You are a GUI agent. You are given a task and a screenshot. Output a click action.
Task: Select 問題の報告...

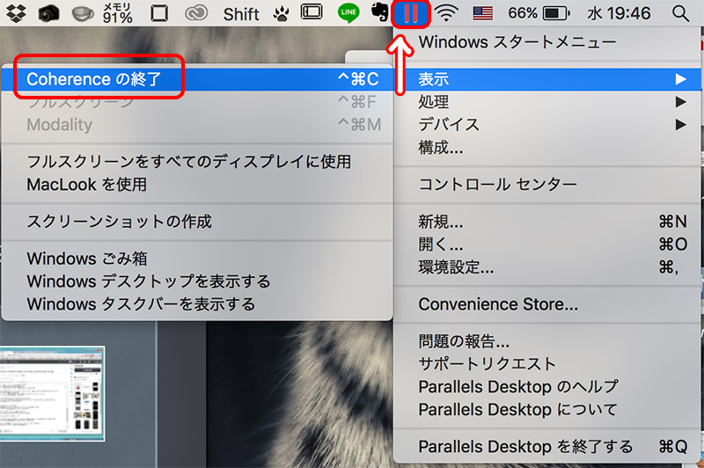pyautogui.click(x=547, y=341)
